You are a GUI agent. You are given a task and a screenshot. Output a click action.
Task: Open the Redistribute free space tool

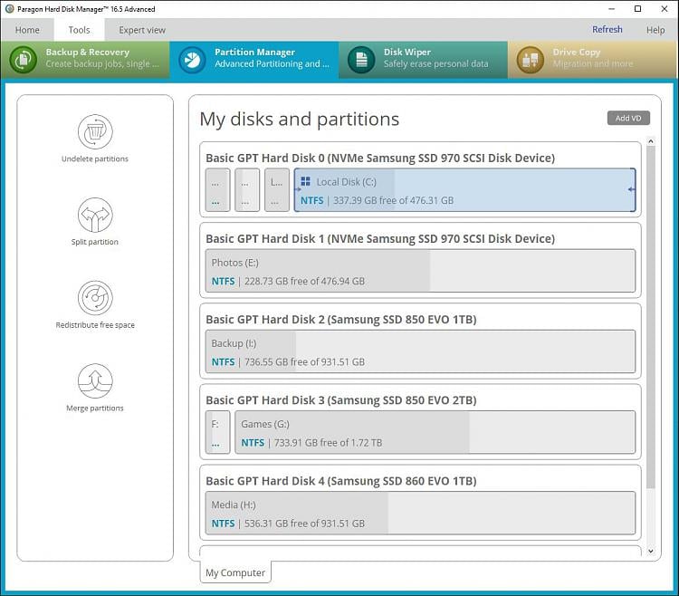(x=95, y=298)
